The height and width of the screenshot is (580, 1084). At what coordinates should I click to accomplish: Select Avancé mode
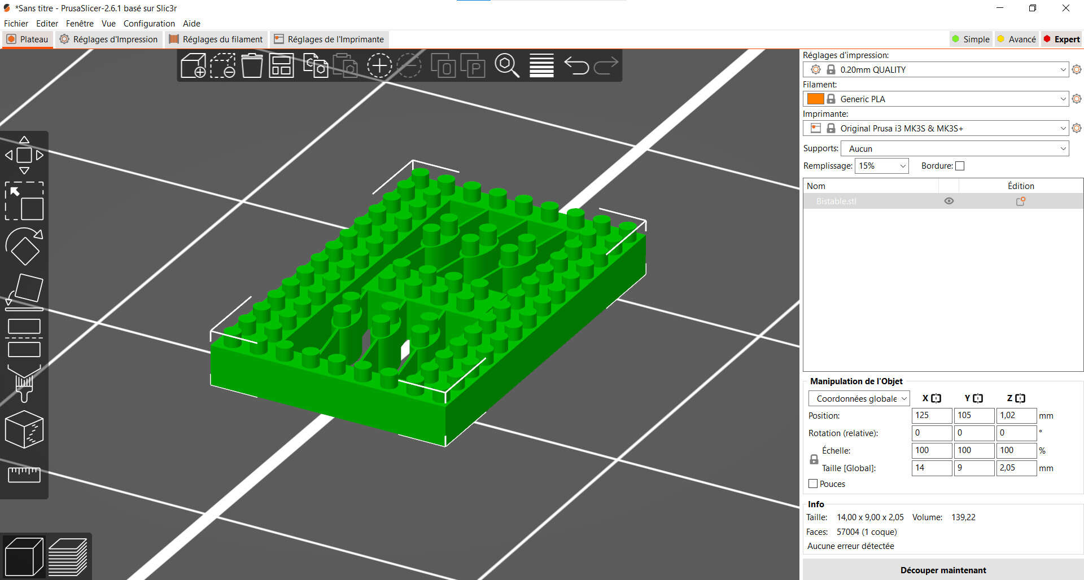coord(1017,39)
